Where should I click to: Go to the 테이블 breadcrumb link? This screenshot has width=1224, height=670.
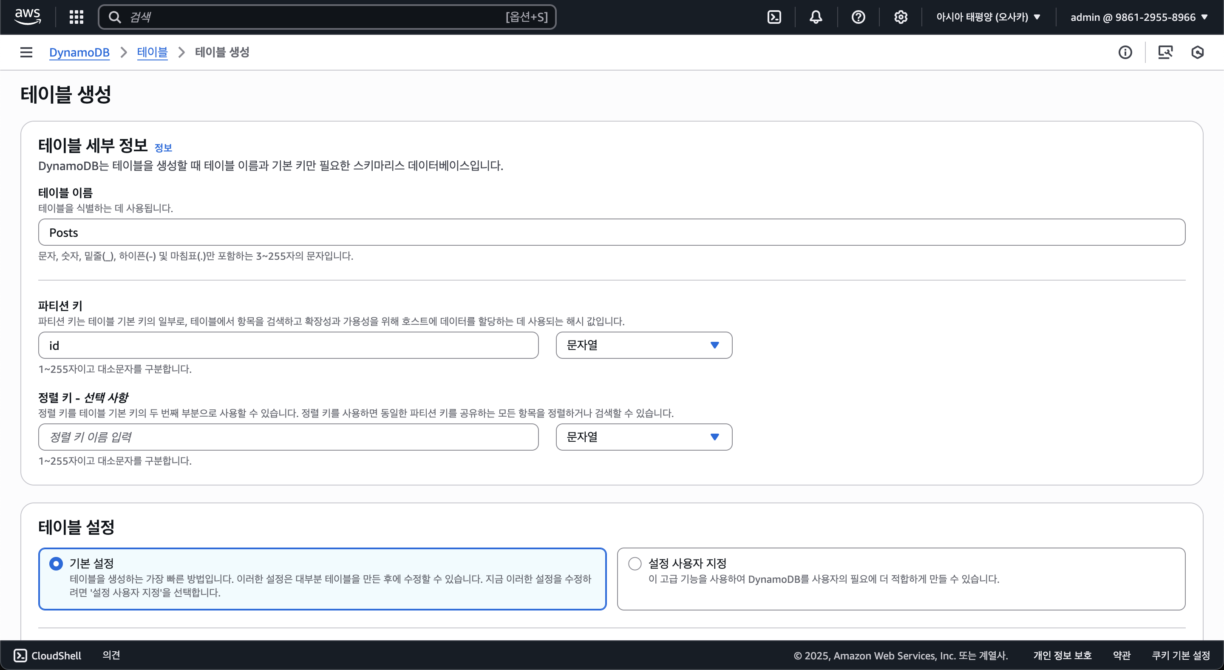pyautogui.click(x=152, y=52)
